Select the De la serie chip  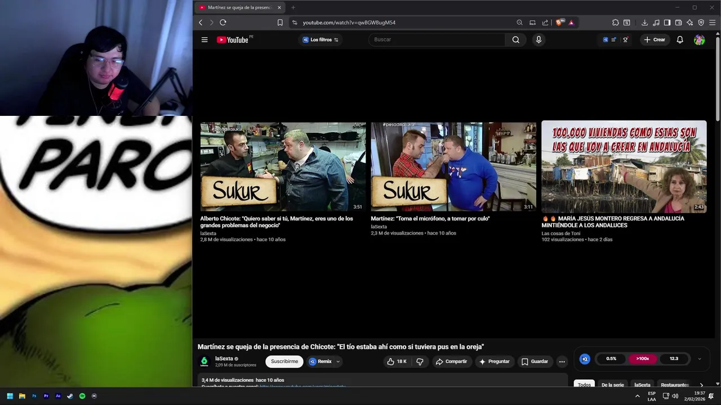(x=612, y=385)
